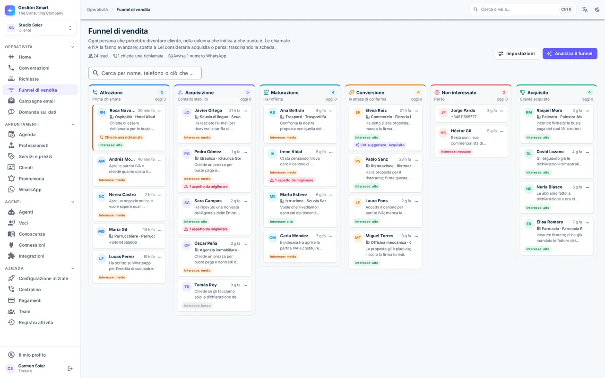Click the Campagne email envelope icon
The height and width of the screenshot is (378, 605).
point(11,101)
